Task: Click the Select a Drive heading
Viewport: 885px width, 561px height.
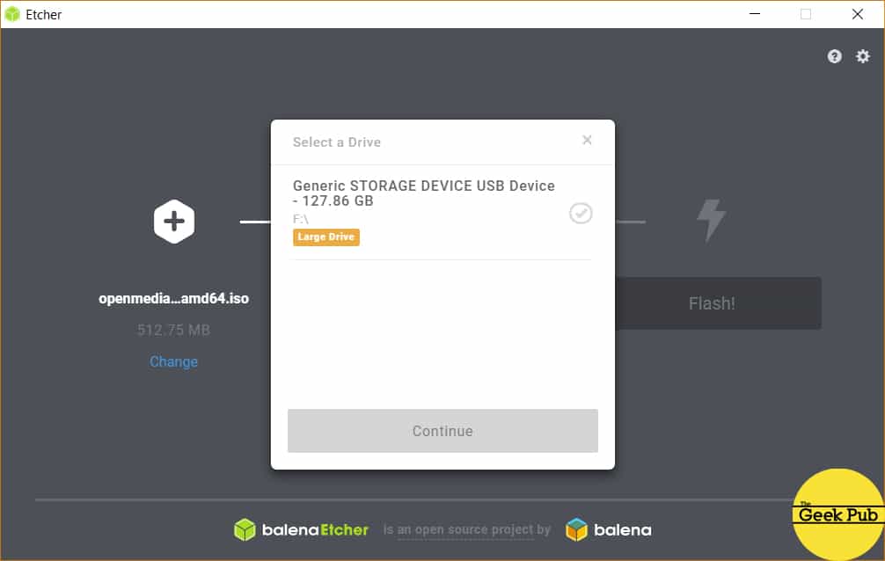Action: point(337,142)
